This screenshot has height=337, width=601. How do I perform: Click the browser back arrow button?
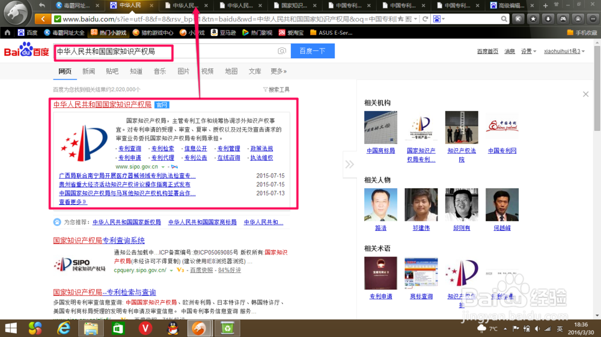coord(43,19)
